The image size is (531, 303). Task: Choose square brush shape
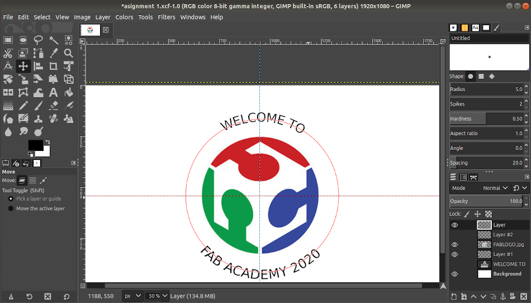pos(481,77)
